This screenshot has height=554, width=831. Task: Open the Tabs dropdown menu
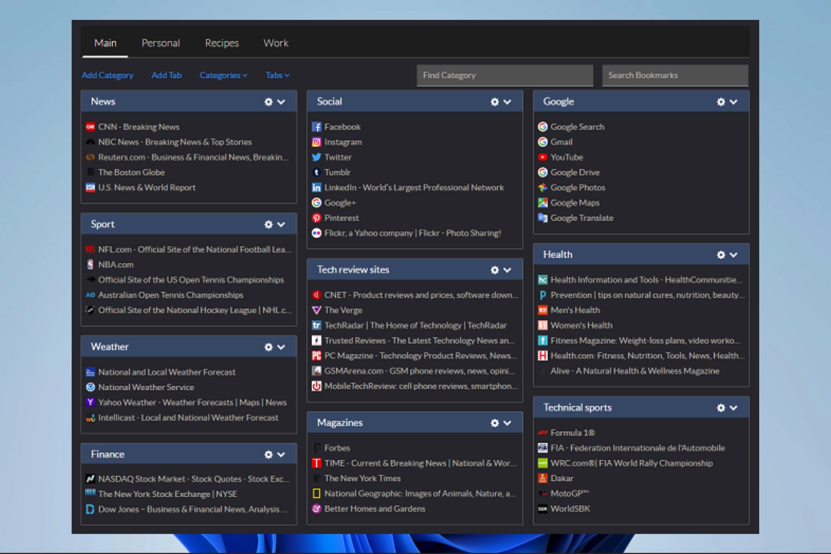coord(277,75)
